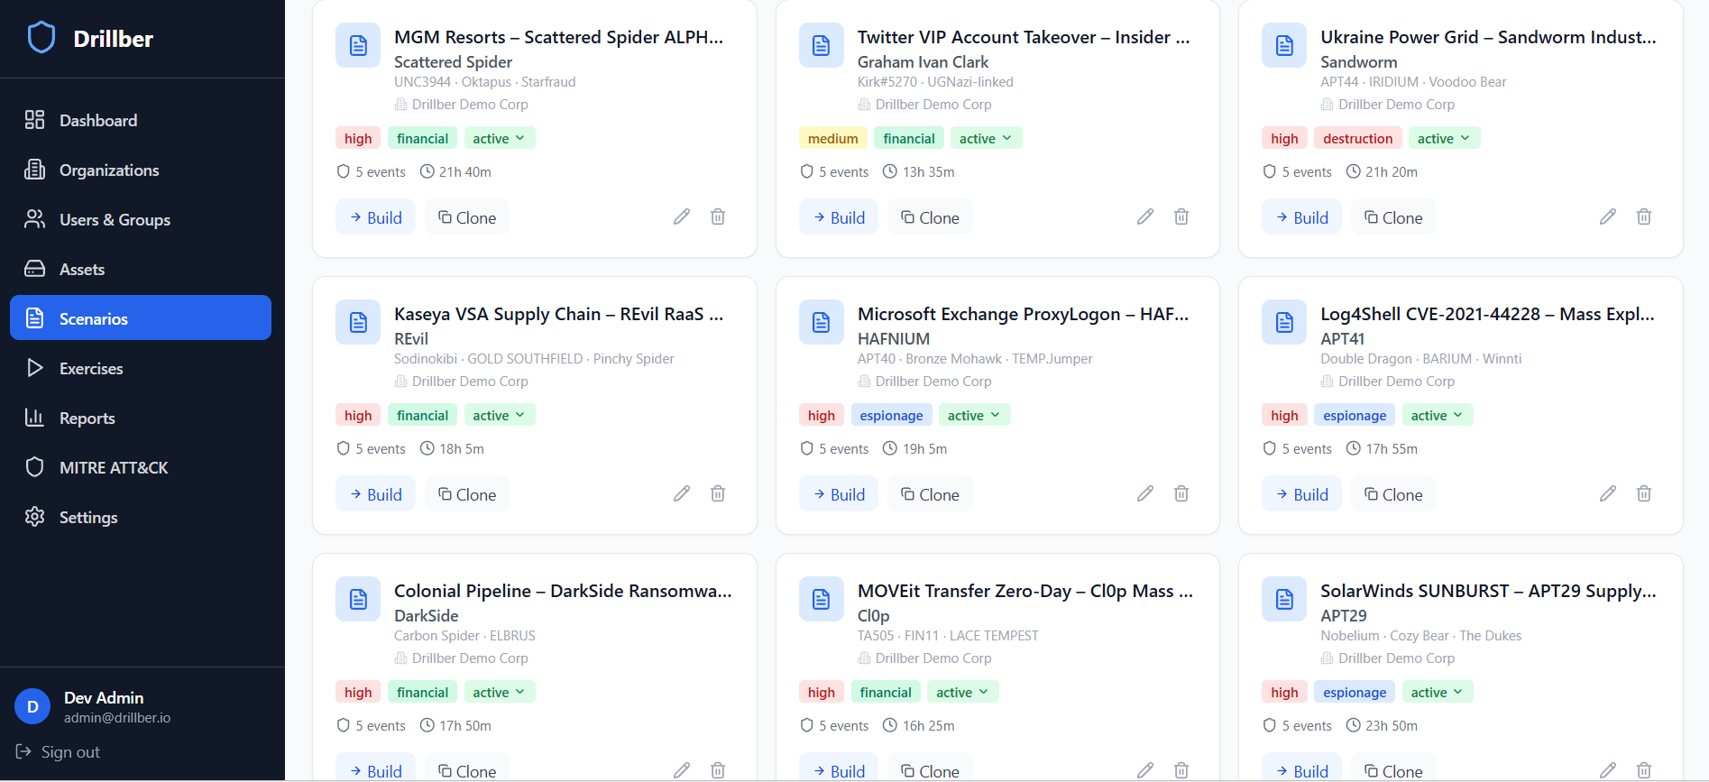Expand status dropdown for Ukraine Power Grid
The height and width of the screenshot is (782, 1709).
pos(1444,138)
